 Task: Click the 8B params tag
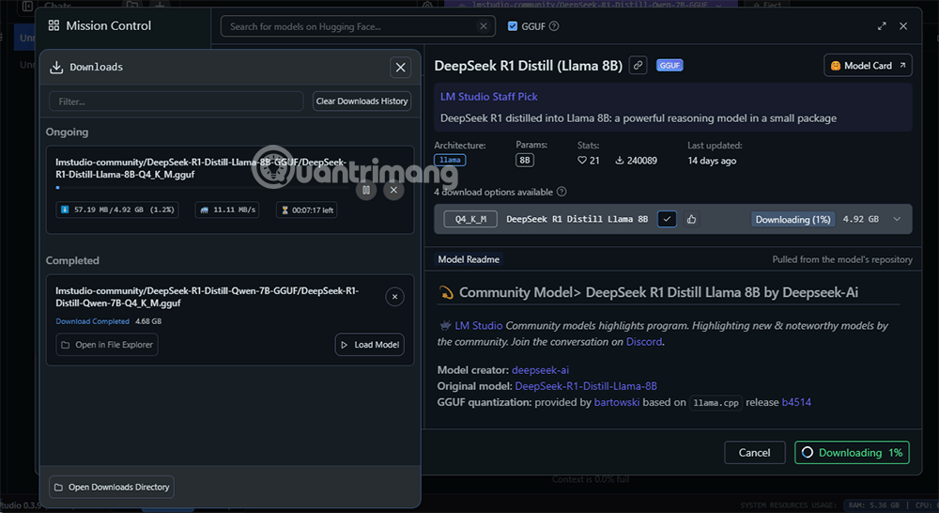click(525, 160)
